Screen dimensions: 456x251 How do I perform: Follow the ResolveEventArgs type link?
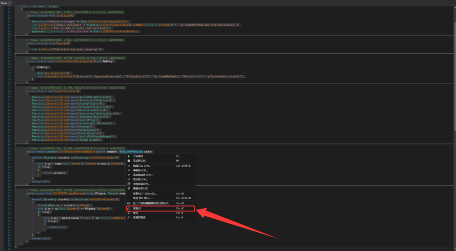(x=131, y=152)
